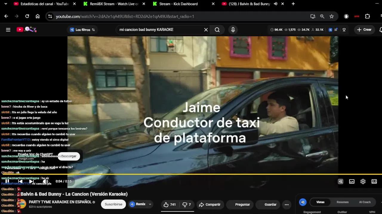Open a new browser tab
This screenshot has width=382, height=214.
293,4
